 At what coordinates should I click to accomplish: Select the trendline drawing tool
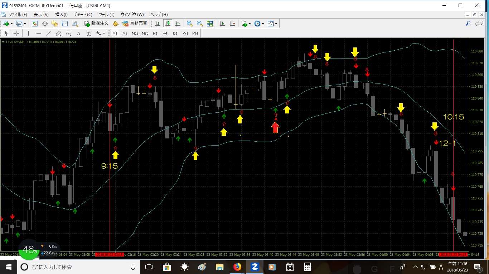(49, 33)
